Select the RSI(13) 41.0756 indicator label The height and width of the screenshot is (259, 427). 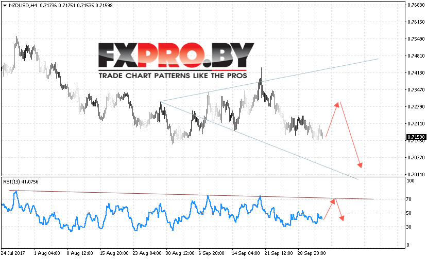(x=21, y=182)
